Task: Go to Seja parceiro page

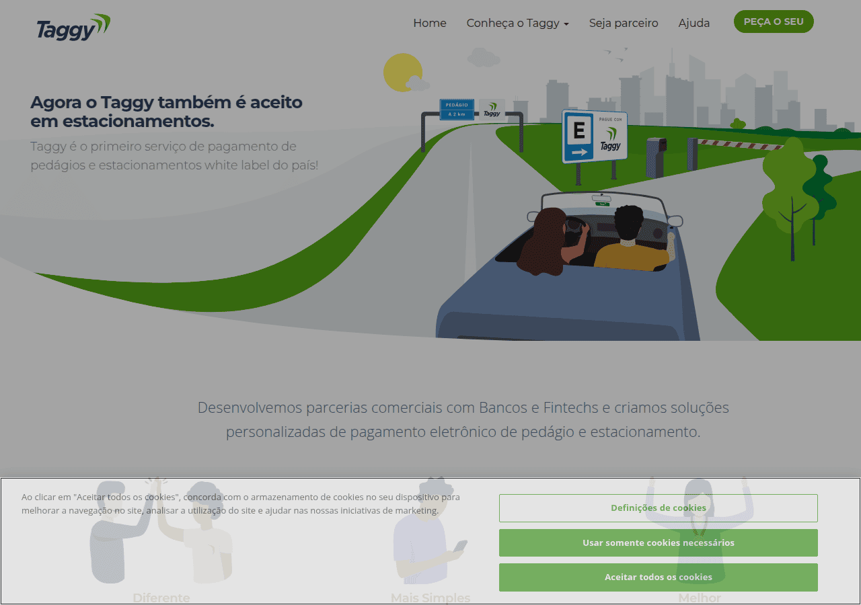Action: click(x=624, y=23)
